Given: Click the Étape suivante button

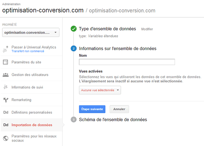Looking at the screenshot, I should click(92, 109).
